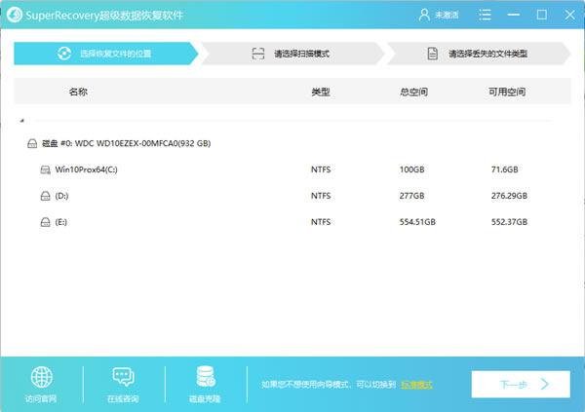Maximize the SuperRecovery window
Screen dimensions: 585x412
tap(543, 15)
